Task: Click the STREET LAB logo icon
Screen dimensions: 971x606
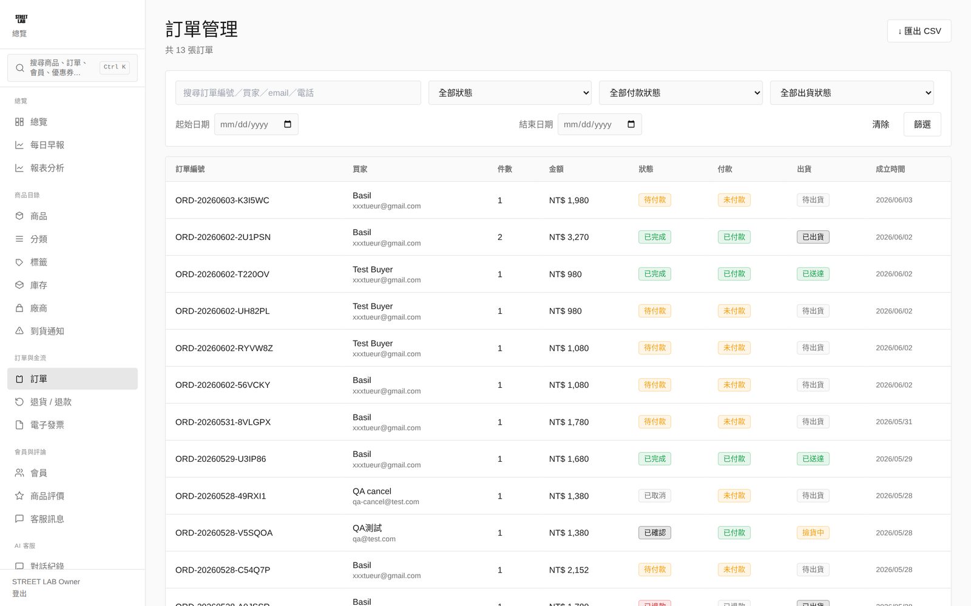Action: pos(21,19)
